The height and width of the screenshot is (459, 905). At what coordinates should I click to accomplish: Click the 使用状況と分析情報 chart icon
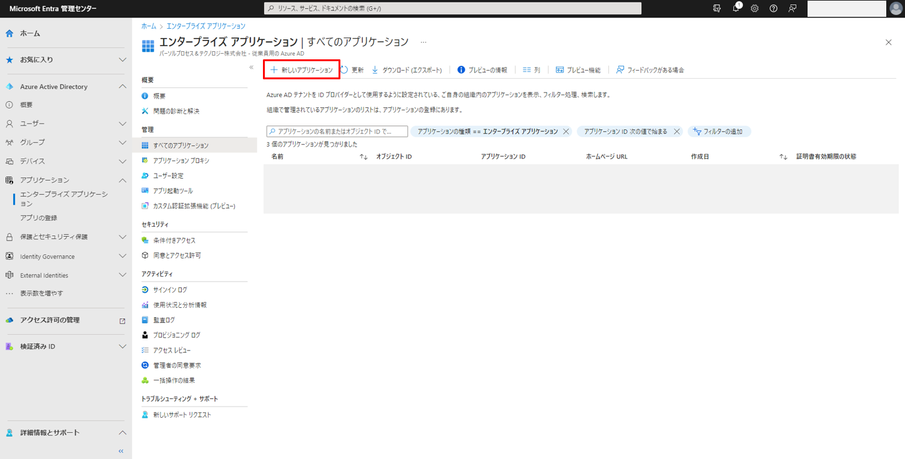[145, 305]
